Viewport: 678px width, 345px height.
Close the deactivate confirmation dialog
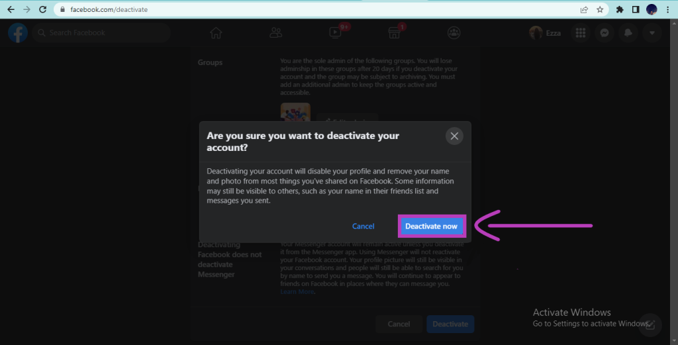tap(454, 136)
